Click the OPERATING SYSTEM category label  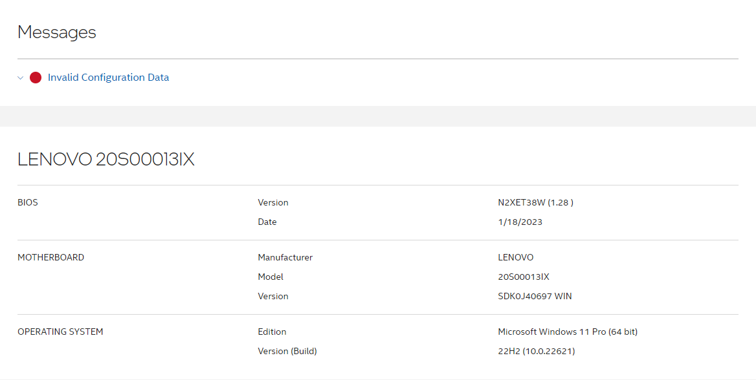(x=60, y=332)
